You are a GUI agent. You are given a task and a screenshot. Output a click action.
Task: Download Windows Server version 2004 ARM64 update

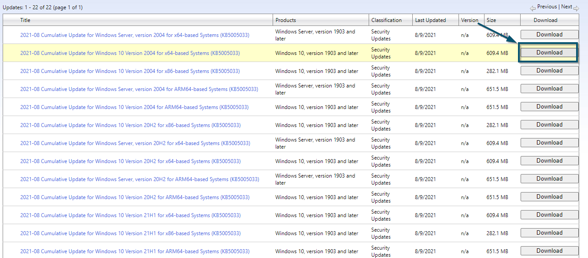[549, 89]
